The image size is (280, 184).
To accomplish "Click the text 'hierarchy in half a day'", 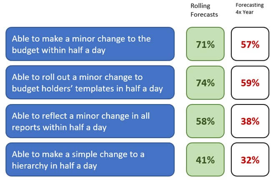I will 54,166.
